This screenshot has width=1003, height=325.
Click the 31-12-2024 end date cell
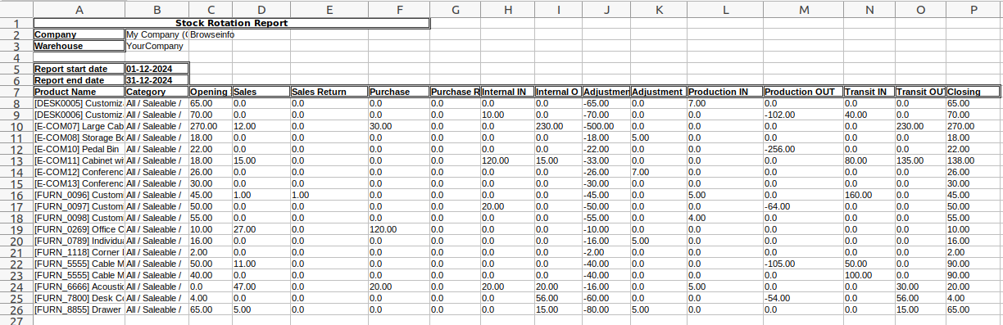click(157, 80)
